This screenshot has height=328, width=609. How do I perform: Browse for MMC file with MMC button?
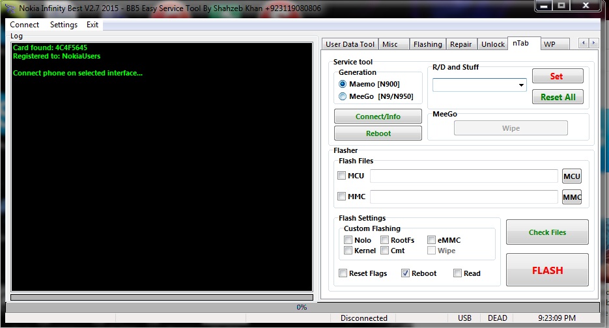(572, 197)
